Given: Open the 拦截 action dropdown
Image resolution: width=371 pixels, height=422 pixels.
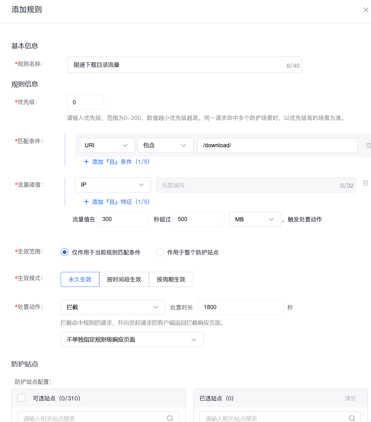Looking at the screenshot, I should (x=113, y=307).
